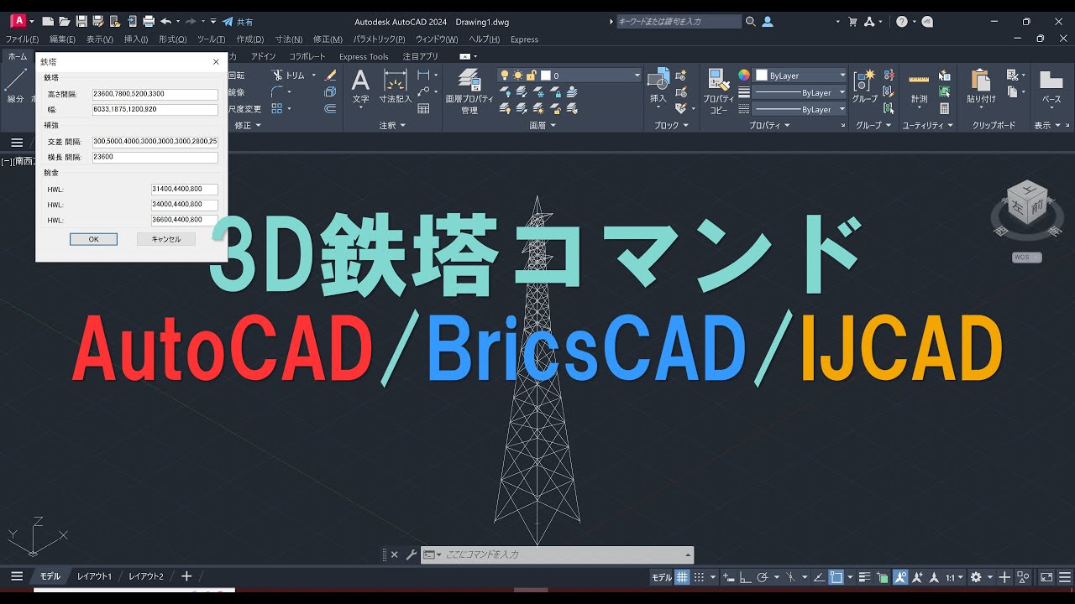Click the WCS label under ViewCube
Screen dimensions: 1075x604
pos(1026,258)
